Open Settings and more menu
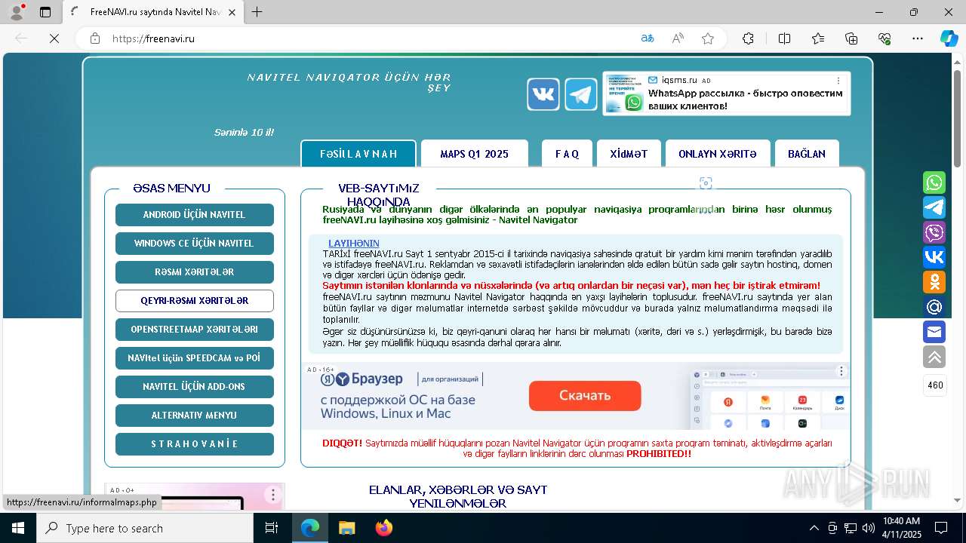 (x=918, y=38)
